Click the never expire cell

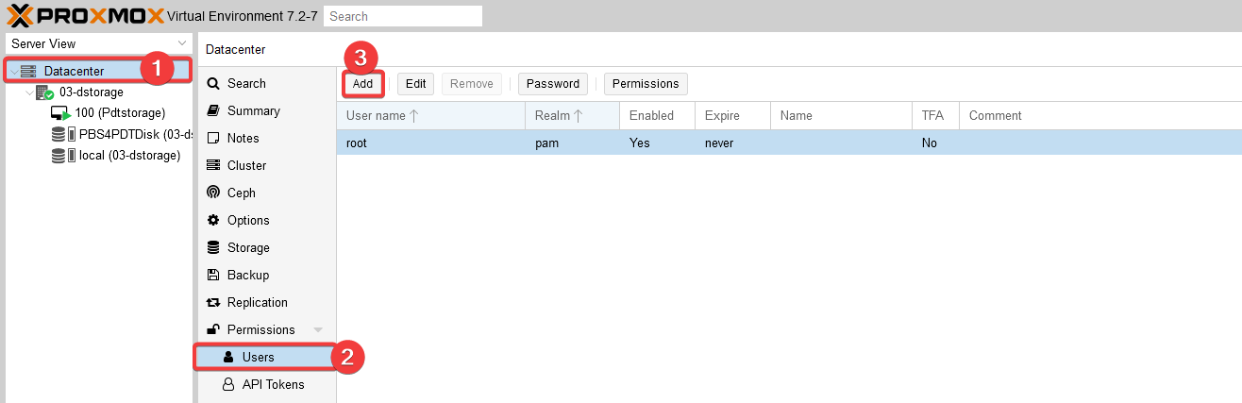click(x=733, y=143)
